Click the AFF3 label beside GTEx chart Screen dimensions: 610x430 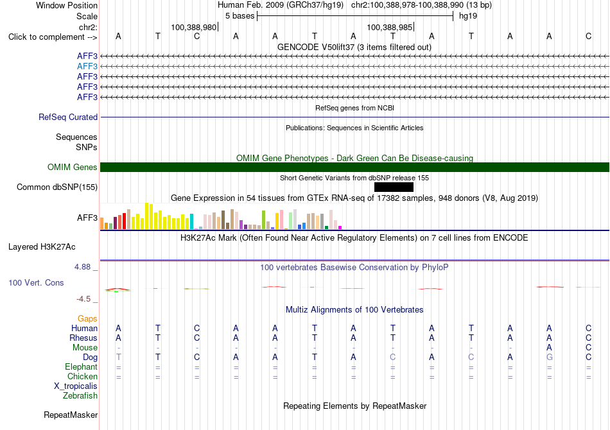(x=87, y=218)
